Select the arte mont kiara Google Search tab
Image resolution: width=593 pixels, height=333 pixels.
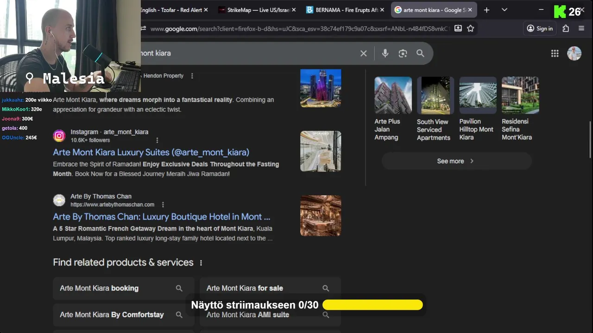pos(434,10)
